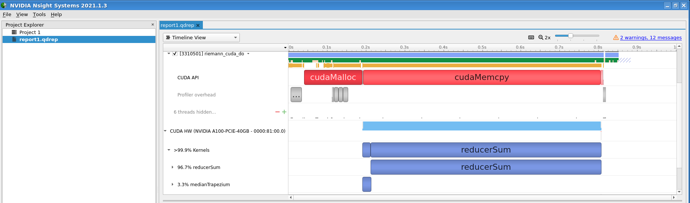Image resolution: width=690 pixels, height=203 pixels.
Task: Expand the 96.7% reducerSum row
Action: coord(172,167)
